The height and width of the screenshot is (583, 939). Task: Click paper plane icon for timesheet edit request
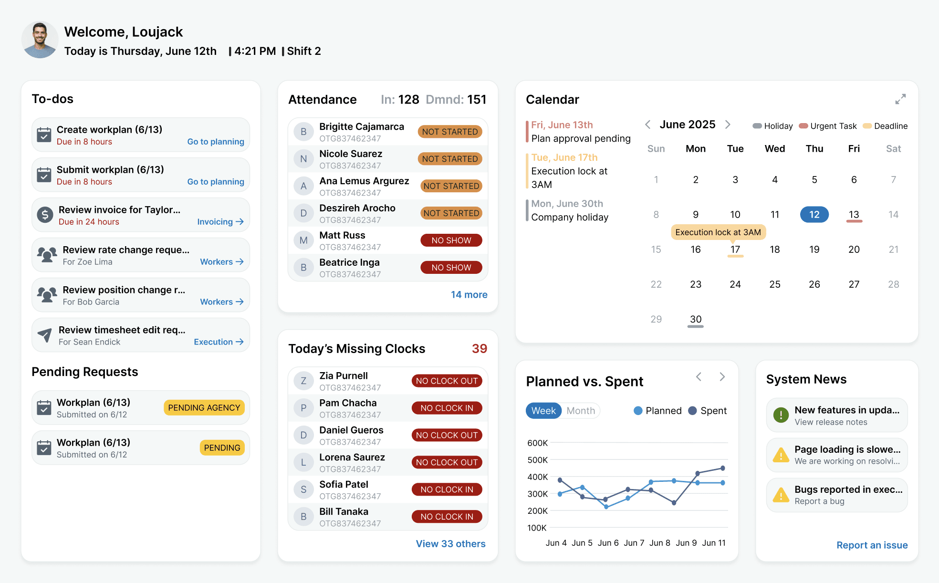(45, 335)
